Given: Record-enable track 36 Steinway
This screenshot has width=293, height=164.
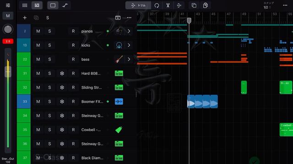Looking at the screenshot, I should [x=73, y=144].
